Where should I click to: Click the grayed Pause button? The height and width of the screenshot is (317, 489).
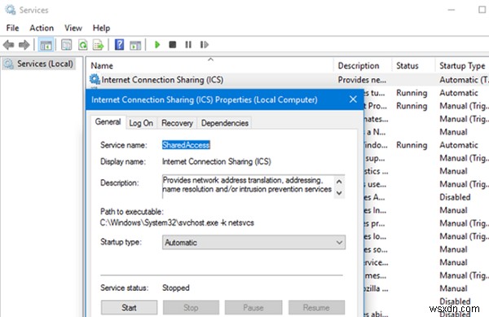253,307
